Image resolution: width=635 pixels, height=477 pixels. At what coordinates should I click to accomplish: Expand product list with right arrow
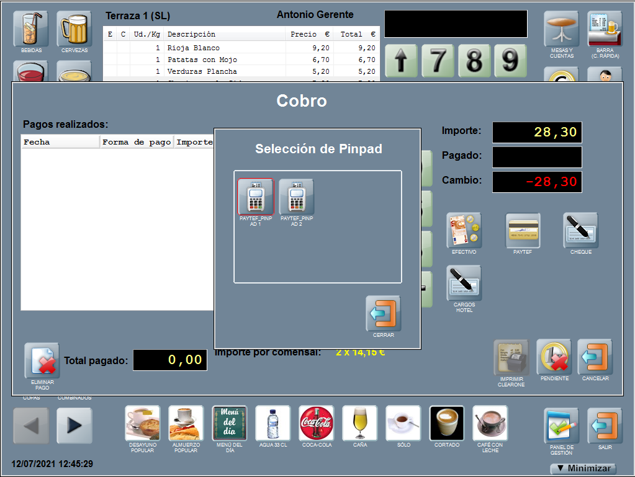74,425
